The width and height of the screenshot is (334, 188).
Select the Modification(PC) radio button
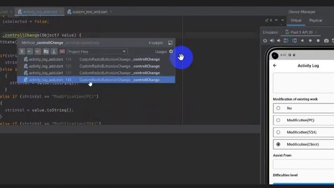tap(278, 120)
